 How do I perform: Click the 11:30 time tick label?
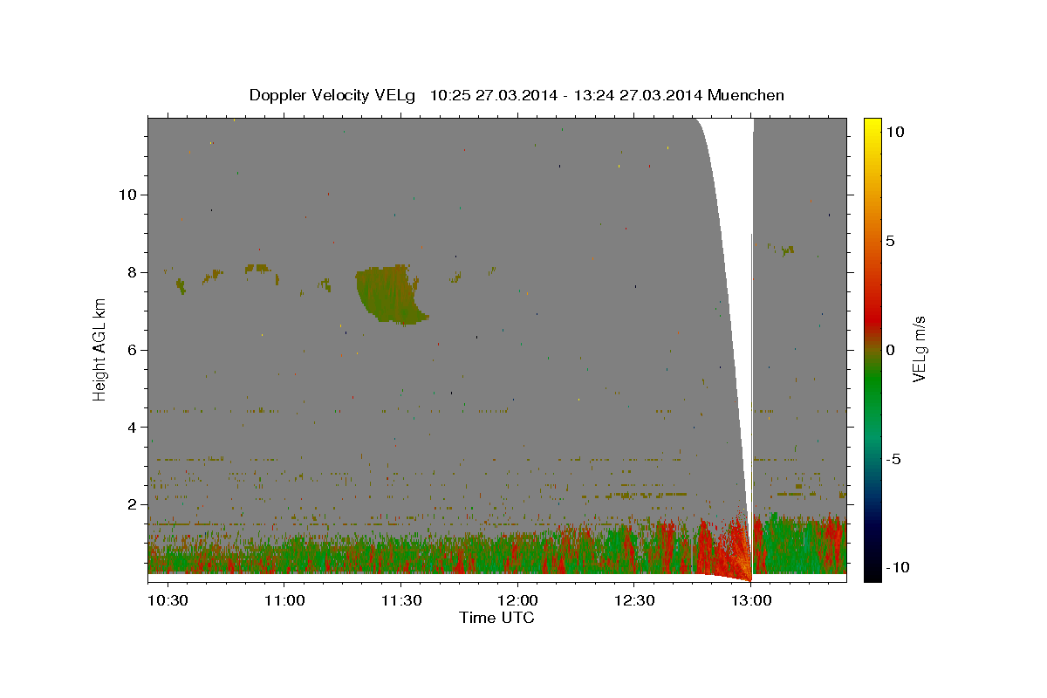(x=400, y=601)
